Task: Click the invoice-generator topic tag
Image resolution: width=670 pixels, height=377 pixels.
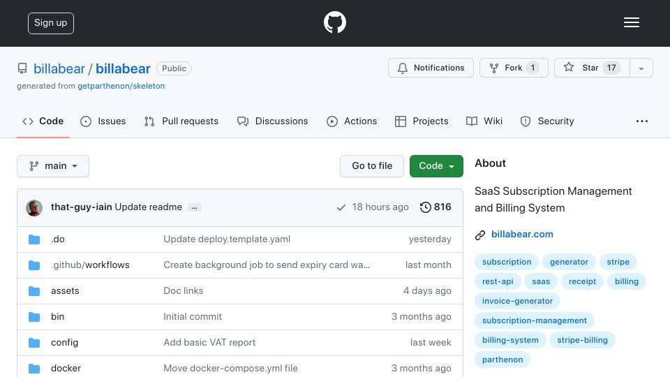Action: (517, 302)
